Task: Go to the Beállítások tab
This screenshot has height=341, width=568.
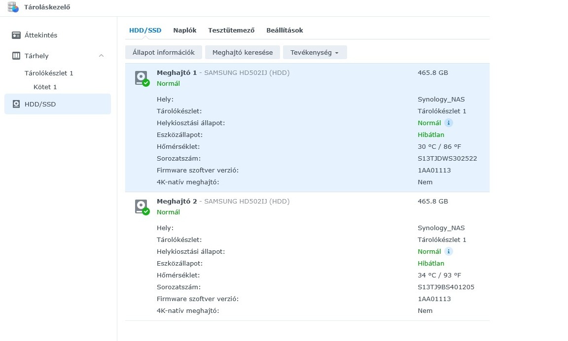Action: (284, 31)
